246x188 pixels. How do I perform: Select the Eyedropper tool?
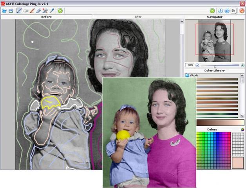tap(52, 11)
